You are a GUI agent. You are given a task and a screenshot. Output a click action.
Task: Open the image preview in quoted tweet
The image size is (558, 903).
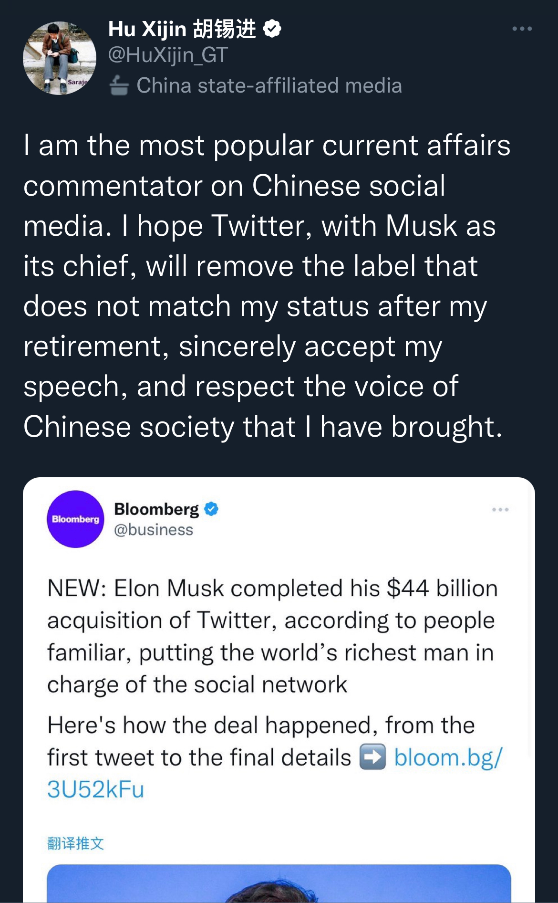click(x=279, y=883)
